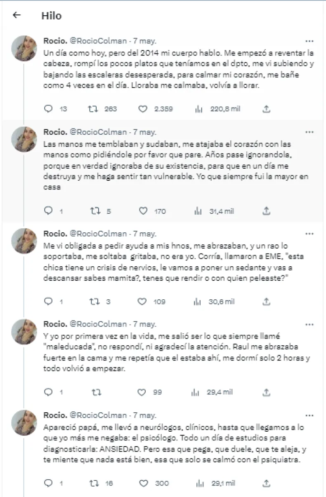
Task: Open more options on 'Me vi obligada' tweet
Action: point(309,234)
